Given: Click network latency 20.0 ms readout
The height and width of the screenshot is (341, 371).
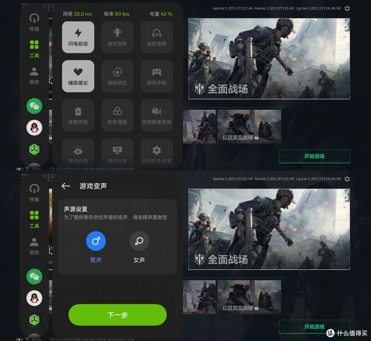Looking at the screenshot, I should point(77,14).
